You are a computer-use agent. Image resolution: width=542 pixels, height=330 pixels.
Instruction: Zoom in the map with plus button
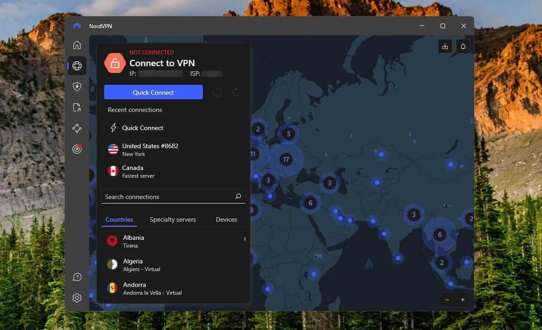(462, 300)
